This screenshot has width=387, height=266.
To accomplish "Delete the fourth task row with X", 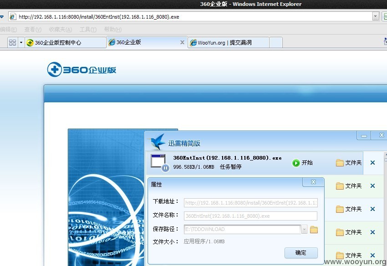I will [x=373, y=232].
